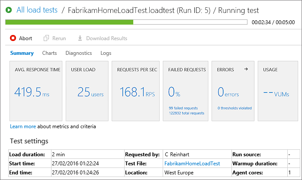Click the Rerun copy icon
This screenshot has width=302, height=180.
46,38
